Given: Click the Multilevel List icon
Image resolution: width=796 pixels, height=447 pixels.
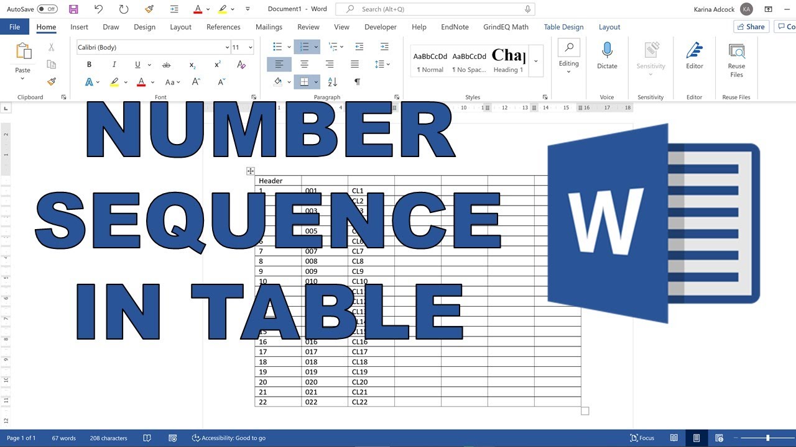Looking at the screenshot, I should pyautogui.click(x=332, y=47).
